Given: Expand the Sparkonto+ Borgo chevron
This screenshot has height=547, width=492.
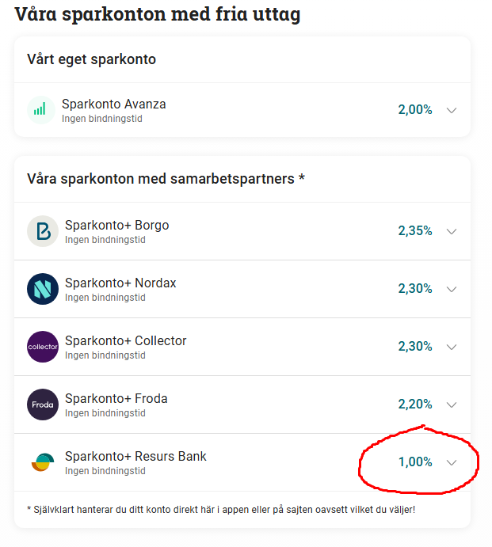Looking at the screenshot, I should [x=452, y=231].
